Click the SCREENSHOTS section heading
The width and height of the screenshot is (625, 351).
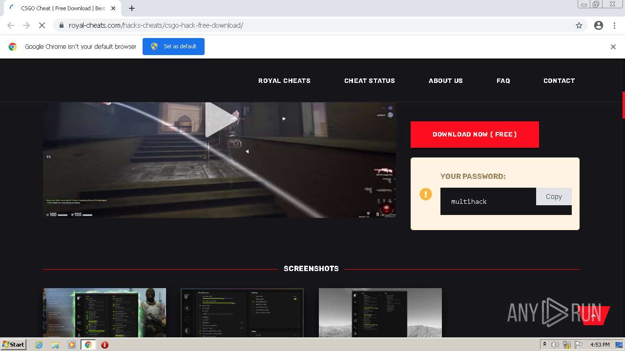(x=311, y=269)
